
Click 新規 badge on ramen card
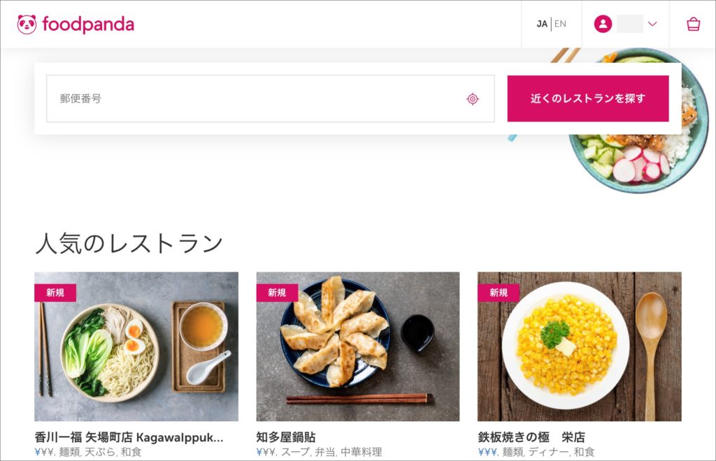click(x=55, y=293)
